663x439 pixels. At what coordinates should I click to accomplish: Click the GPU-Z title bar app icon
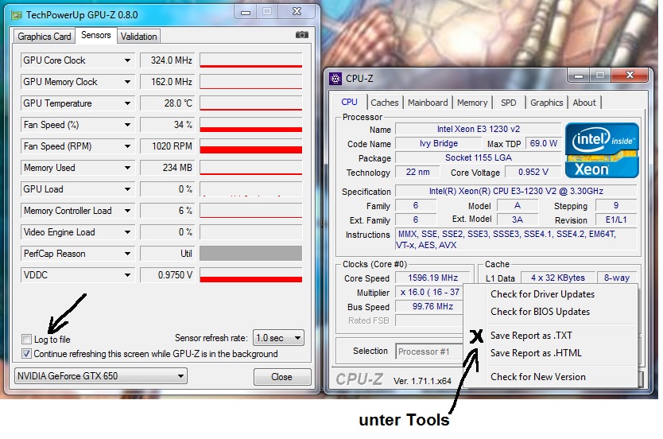17,16
